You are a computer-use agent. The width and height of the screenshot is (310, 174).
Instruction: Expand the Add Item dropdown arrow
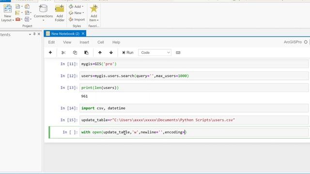(98, 20)
